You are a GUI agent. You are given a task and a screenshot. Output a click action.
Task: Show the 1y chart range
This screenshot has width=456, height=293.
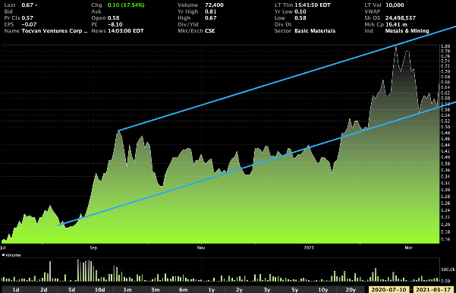(x=211, y=290)
